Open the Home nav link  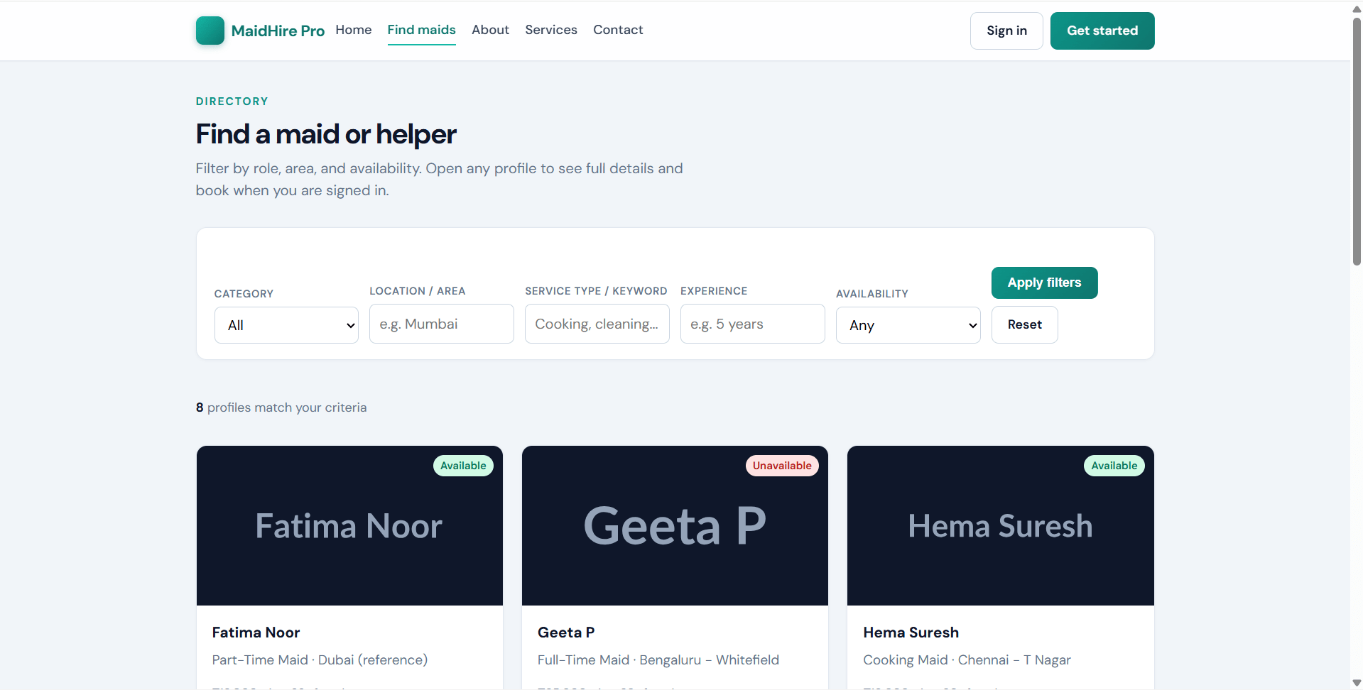coord(354,30)
